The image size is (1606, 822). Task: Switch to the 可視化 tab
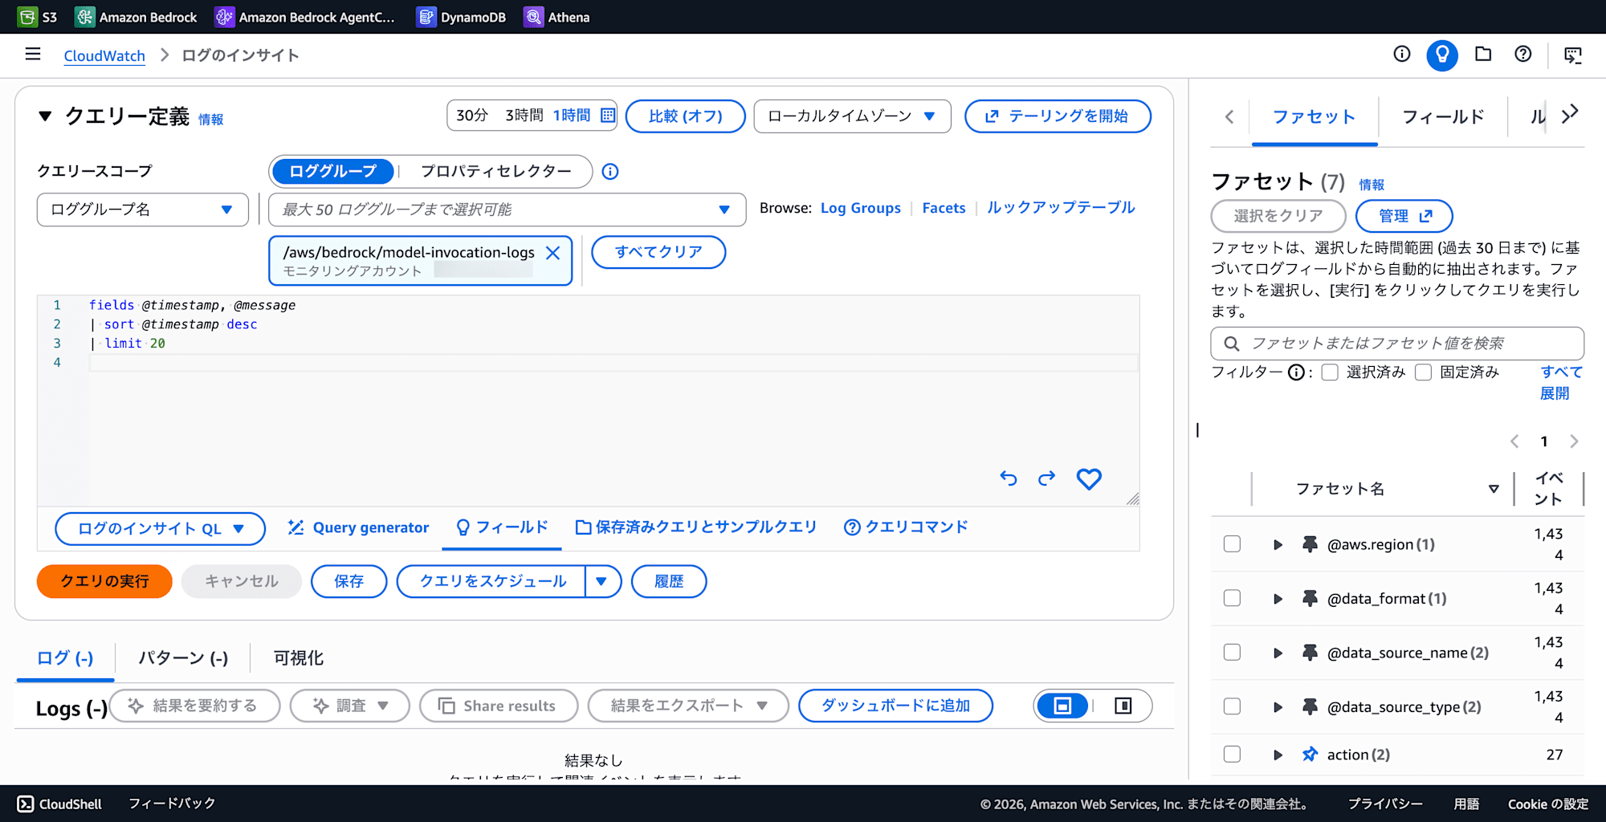pos(299,658)
